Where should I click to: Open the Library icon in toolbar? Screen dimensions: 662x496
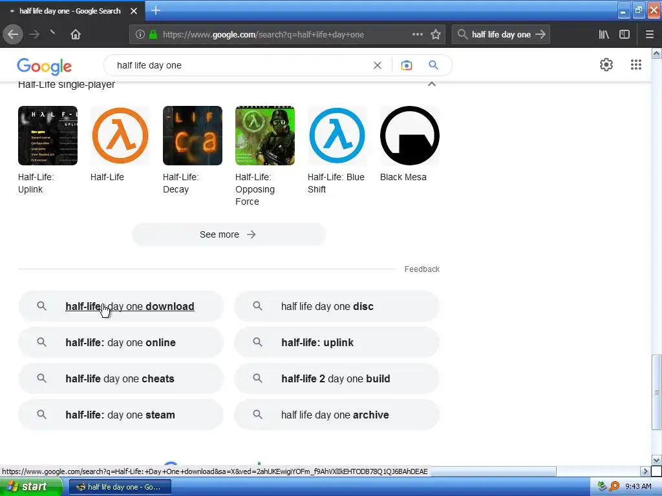point(604,35)
